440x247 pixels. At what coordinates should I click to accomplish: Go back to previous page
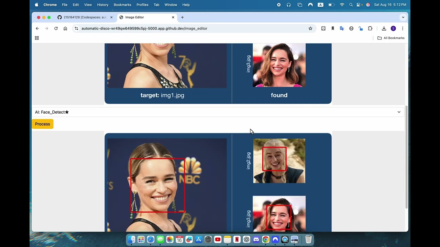[37, 28]
